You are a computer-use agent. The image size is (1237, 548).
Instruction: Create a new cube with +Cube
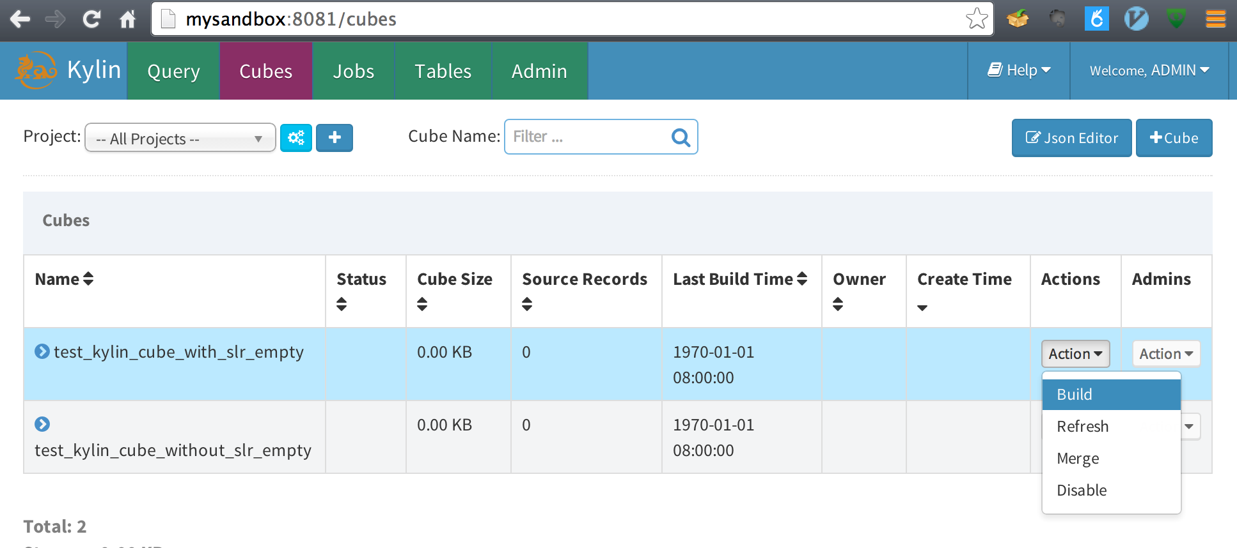1174,137
